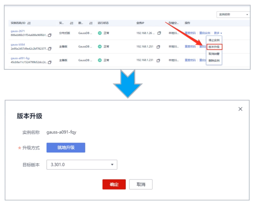Expand 更多 menu for gauss-2671
This screenshot has width=253, height=204.
218,33
